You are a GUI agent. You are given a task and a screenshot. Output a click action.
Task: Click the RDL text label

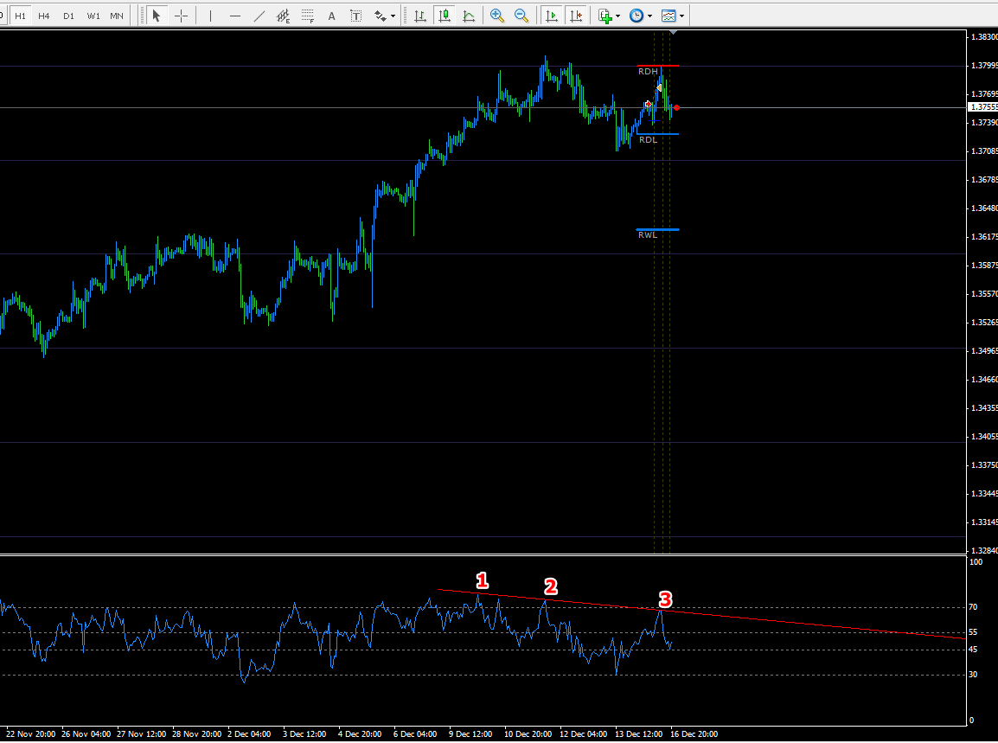pyautogui.click(x=648, y=140)
